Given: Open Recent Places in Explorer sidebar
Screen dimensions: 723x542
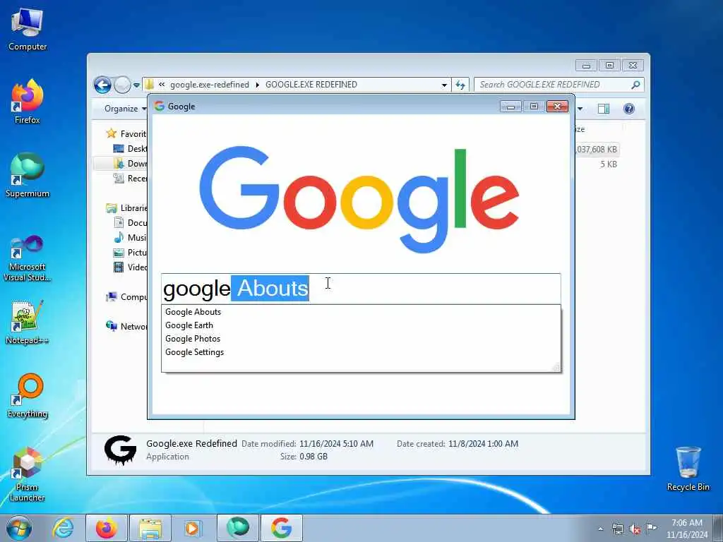Looking at the screenshot, I should [x=130, y=179].
